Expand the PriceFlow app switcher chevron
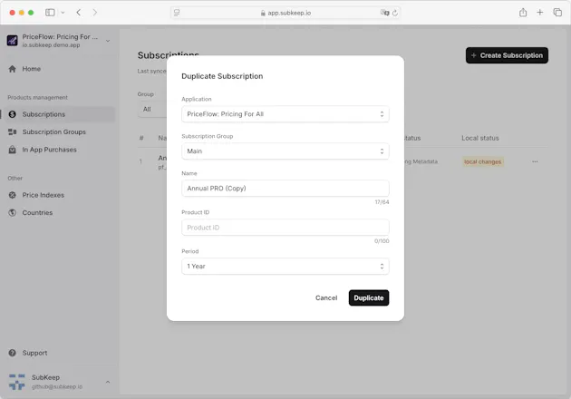The image size is (571, 399). point(108,41)
